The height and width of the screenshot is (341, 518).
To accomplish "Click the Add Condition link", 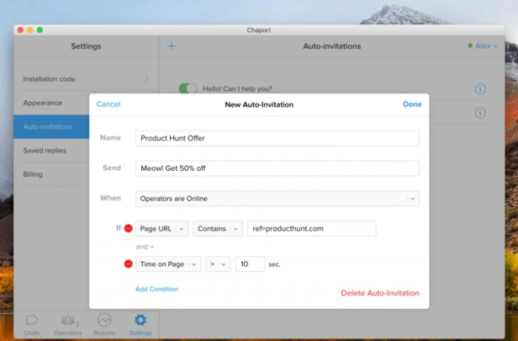I will point(156,289).
